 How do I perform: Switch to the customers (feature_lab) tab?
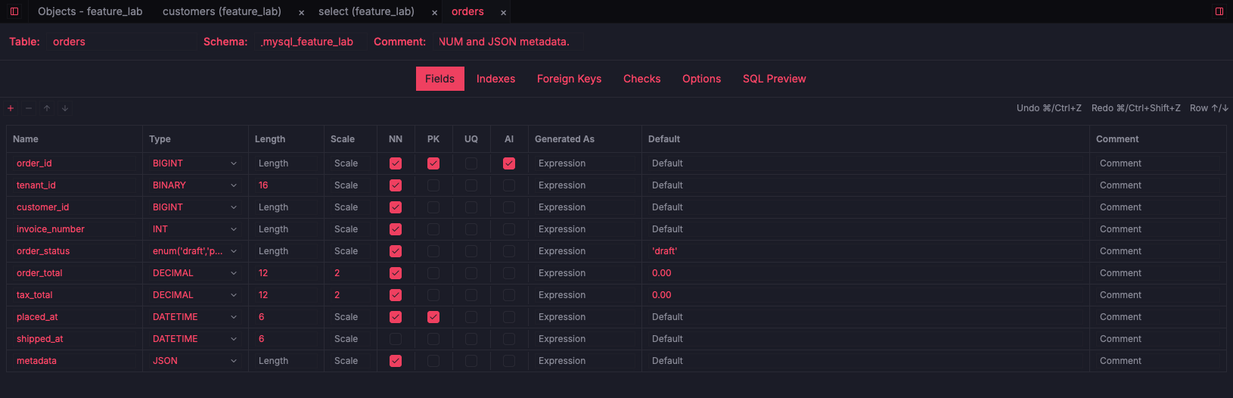point(222,11)
